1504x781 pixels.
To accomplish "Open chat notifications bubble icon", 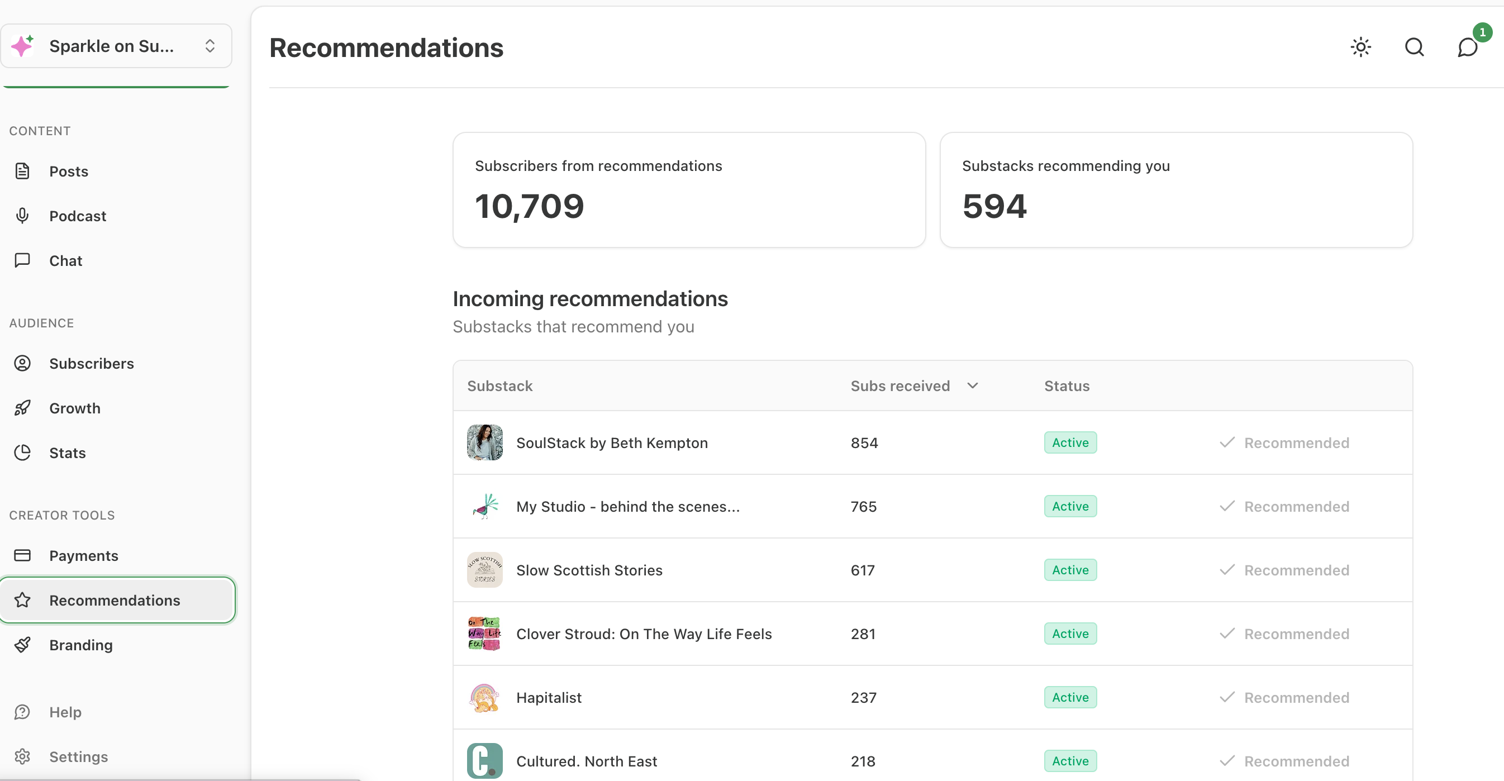I will point(1467,47).
